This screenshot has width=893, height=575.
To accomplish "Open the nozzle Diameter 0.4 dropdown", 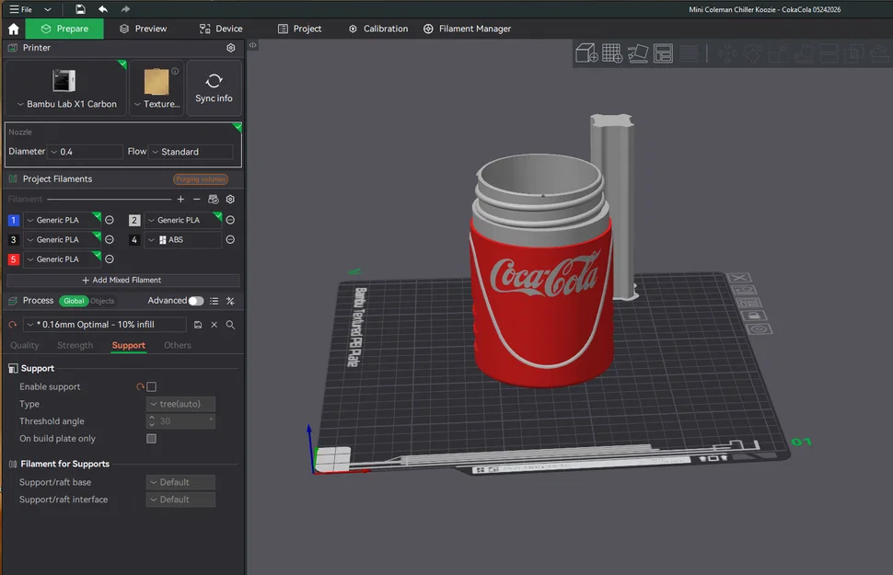I will tap(85, 152).
